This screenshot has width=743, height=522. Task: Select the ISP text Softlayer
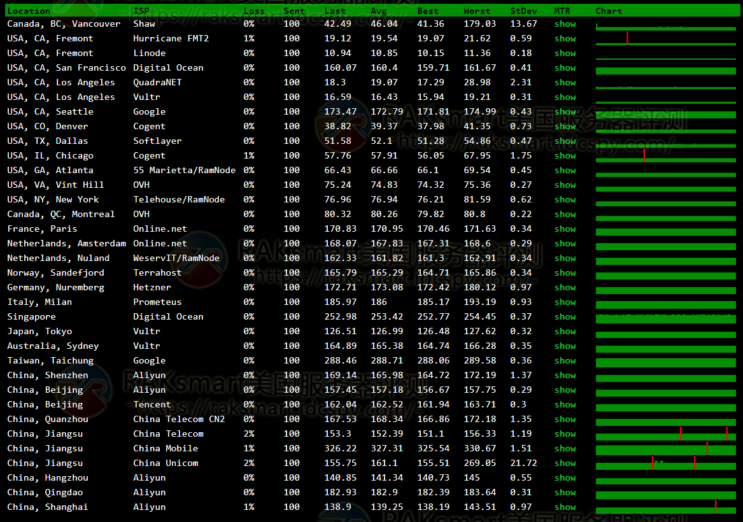(x=157, y=141)
